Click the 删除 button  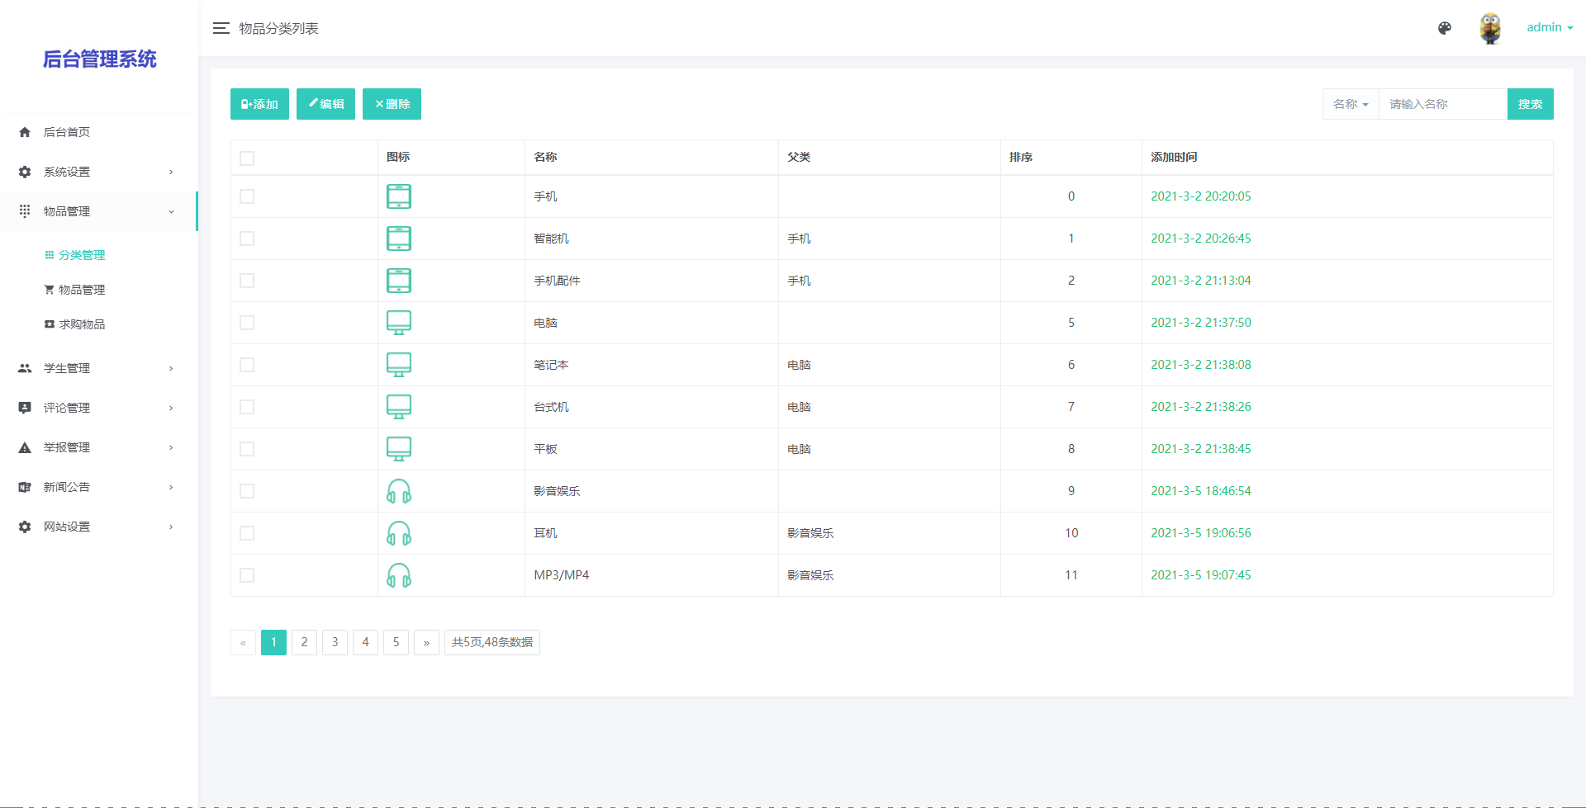[x=392, y=104]
